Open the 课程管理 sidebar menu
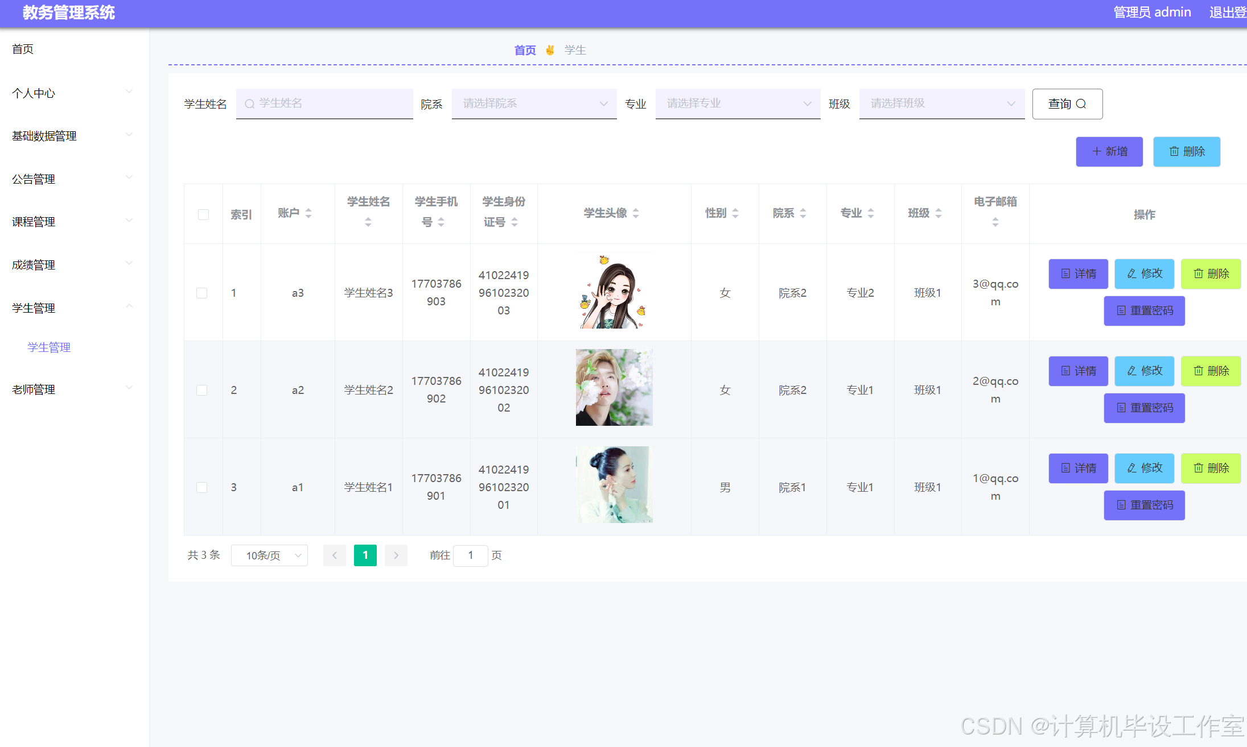This screenshot has height=747, width=1247. tap(34, 222)
